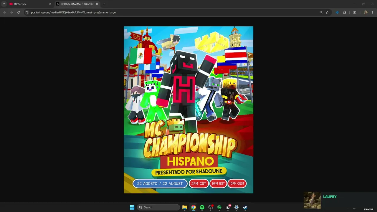Click the taskbar Search box

click(159, 207)
